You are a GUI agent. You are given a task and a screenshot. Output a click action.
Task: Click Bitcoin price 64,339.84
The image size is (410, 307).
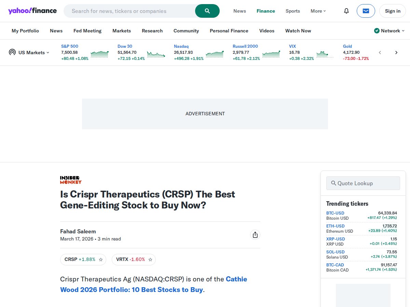pos(387,213)
